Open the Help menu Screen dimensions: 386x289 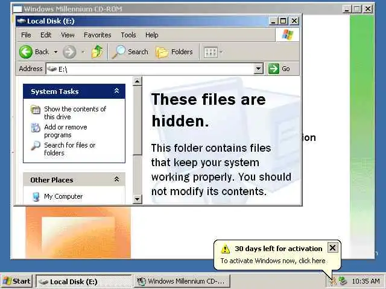pos(151,35)
